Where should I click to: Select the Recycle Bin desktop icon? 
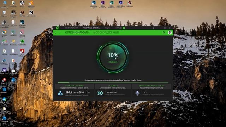tap(5, 14)
